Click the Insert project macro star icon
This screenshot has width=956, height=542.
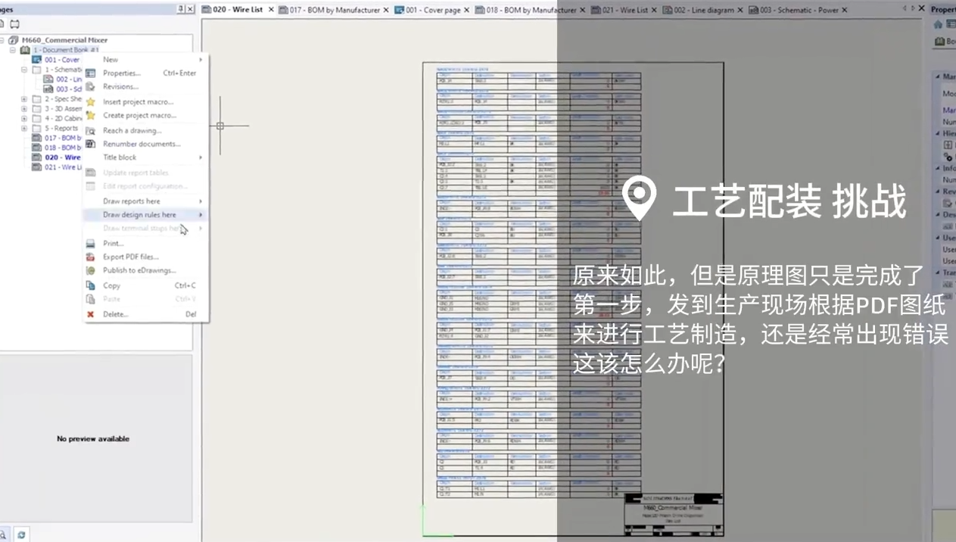coord(90,102)
